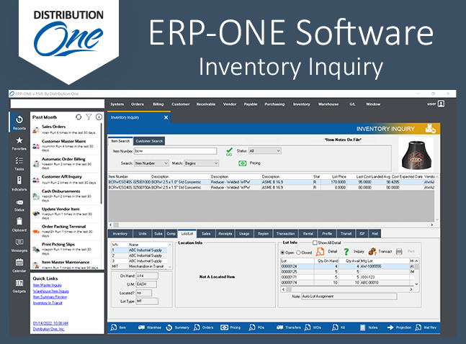Switch to the Customer Search tab
The height and width of the screenshot is (344, 466).
pyautogui.click(x=149, y=141)
